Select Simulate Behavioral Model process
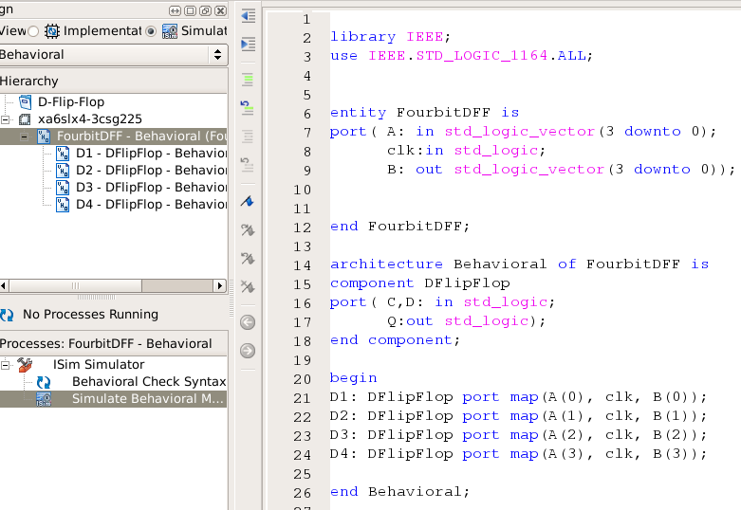 (x=147, y=398)
